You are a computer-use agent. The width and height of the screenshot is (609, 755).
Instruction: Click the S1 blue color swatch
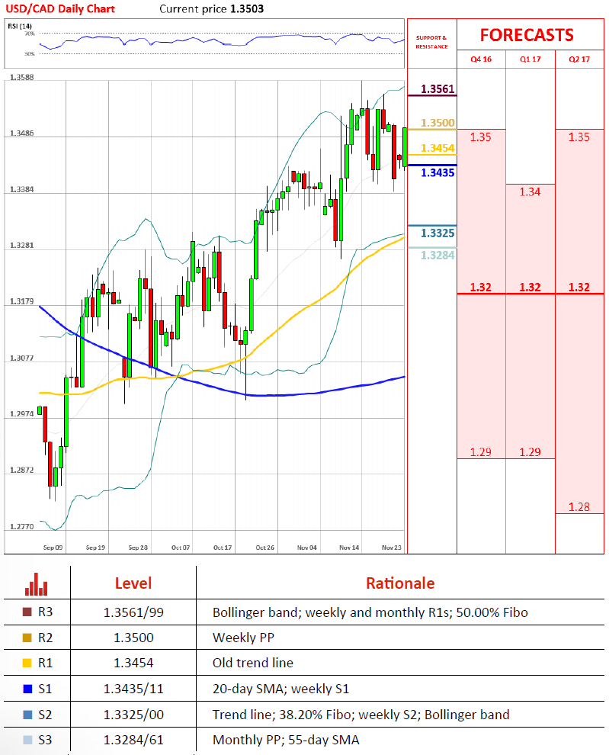click(x=27, y=689)
